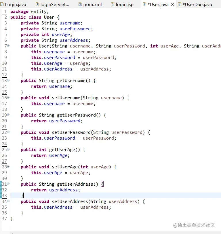Click 'this.userPassword' on line 9
Screen dimensions: 221x234
tap(53, 58)
